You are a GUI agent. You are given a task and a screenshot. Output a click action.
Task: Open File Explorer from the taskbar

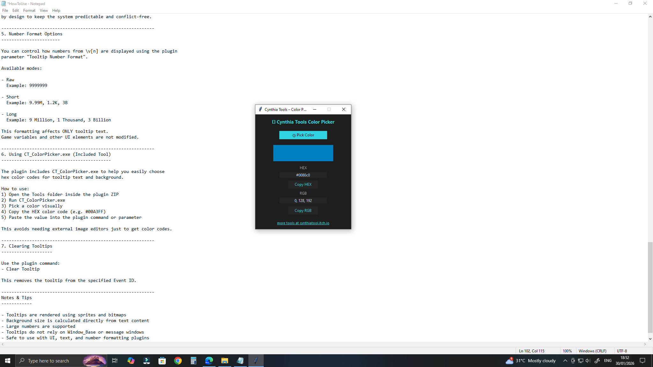click(x=225, y=361)
